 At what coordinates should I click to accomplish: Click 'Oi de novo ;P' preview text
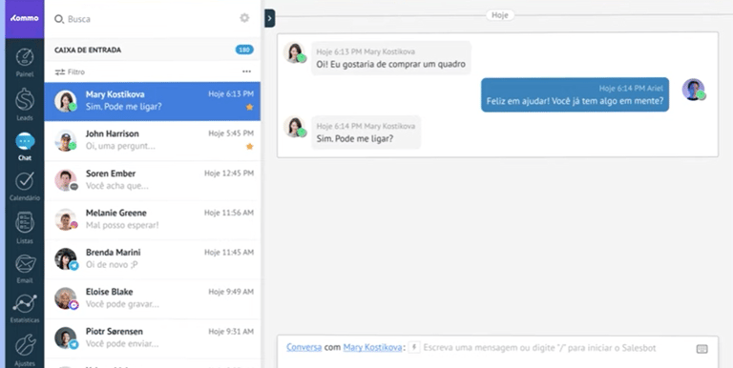(x=112, y=265)
